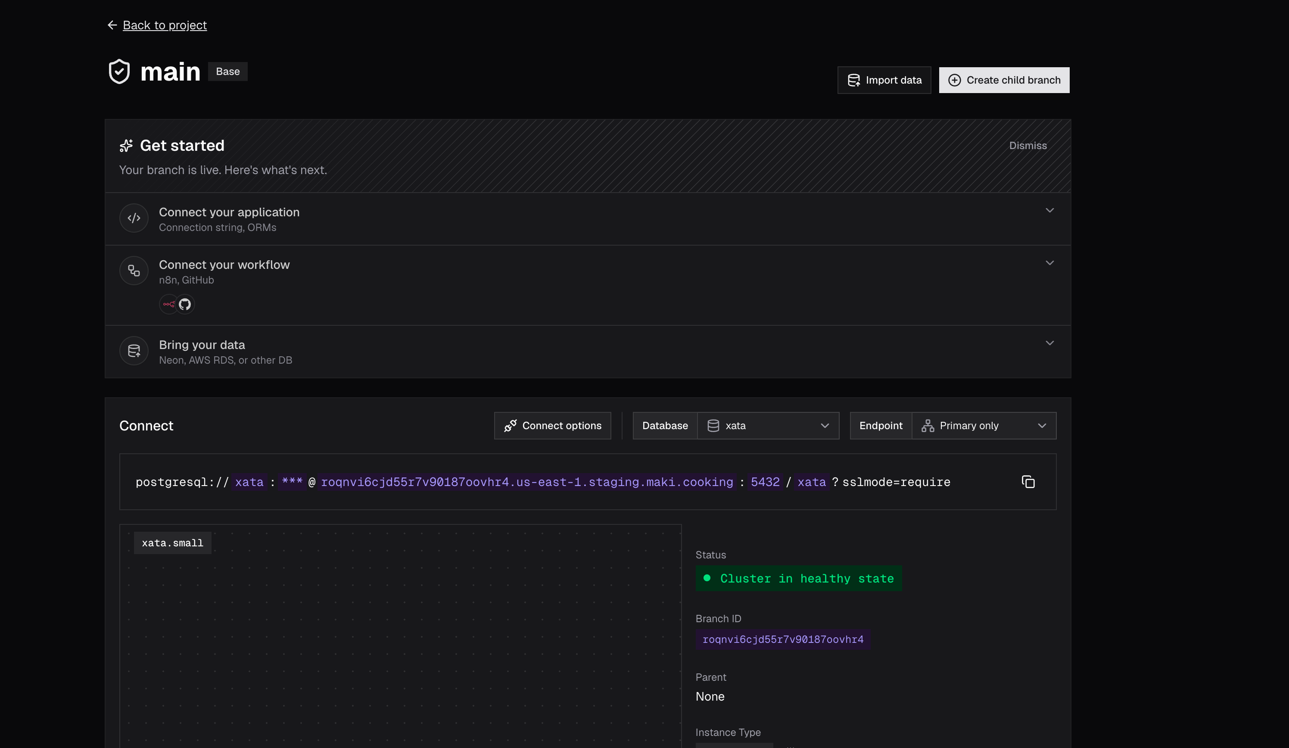
Task: Click the Base badge
Action: coord(227,72)
